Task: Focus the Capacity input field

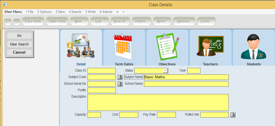Action: pyautogui.click(x=94, y=115)
